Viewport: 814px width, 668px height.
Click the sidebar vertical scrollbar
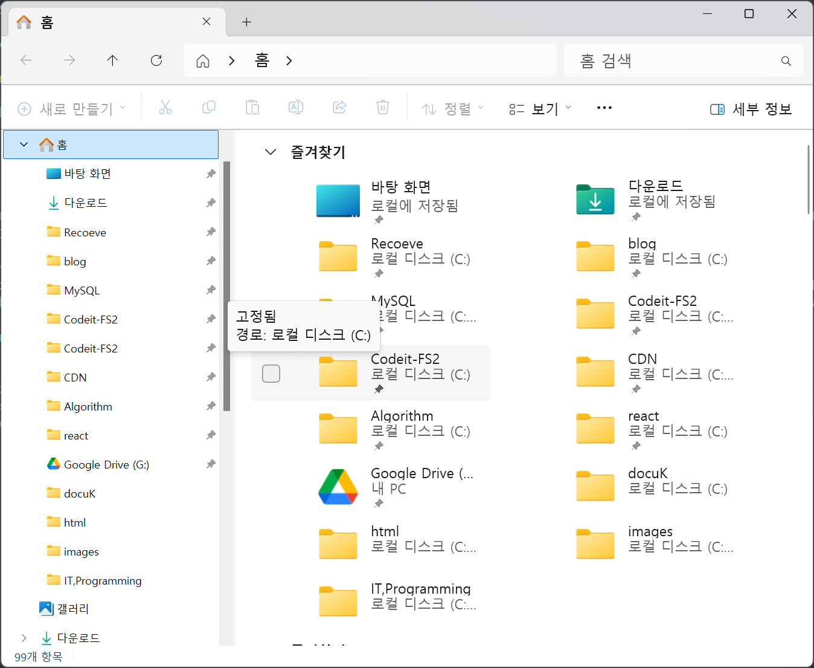tap(226, 286)
